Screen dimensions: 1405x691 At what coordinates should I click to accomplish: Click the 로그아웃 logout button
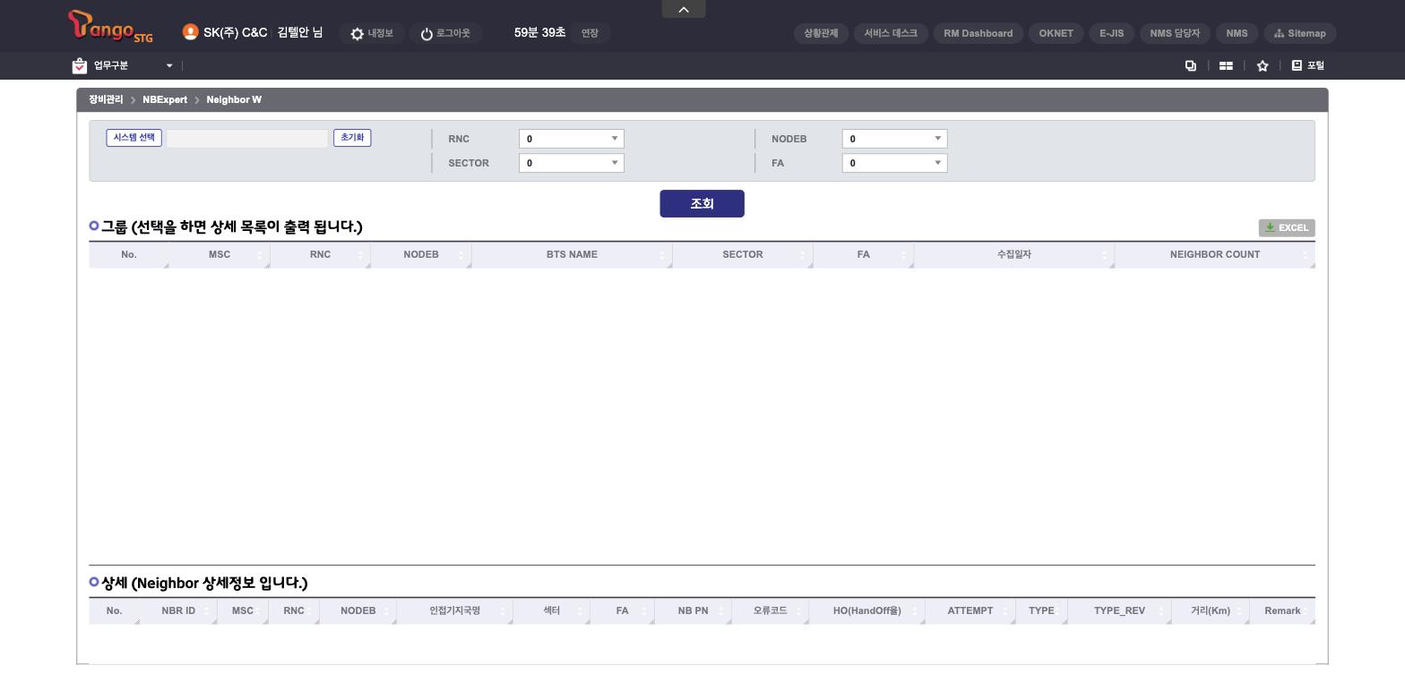(x=445, y=33)
